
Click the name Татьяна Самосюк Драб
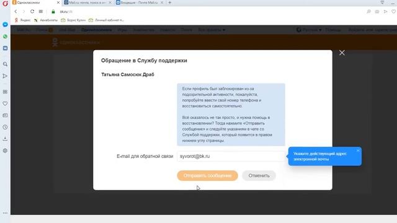pyautogui.click(x=128, y=74)
